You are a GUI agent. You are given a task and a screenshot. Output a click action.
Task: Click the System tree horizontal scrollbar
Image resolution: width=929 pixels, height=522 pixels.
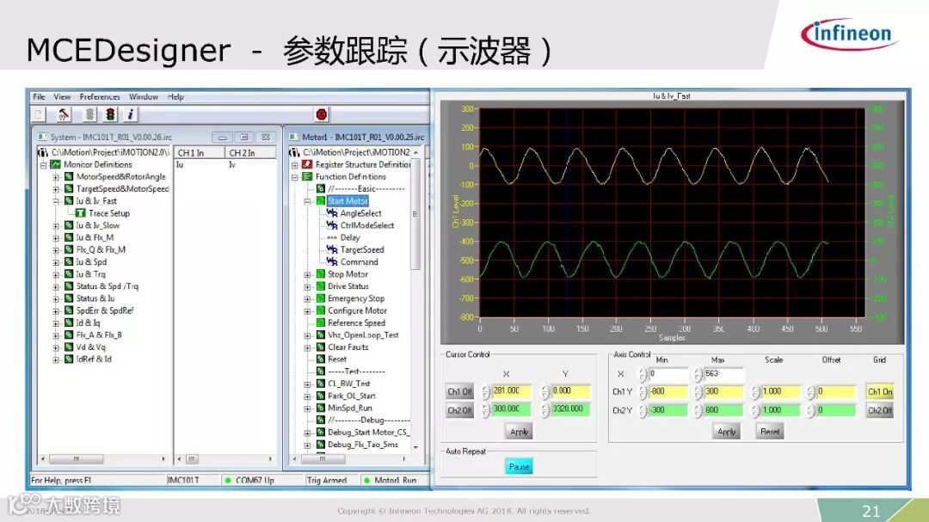click(x=104, y=459)
